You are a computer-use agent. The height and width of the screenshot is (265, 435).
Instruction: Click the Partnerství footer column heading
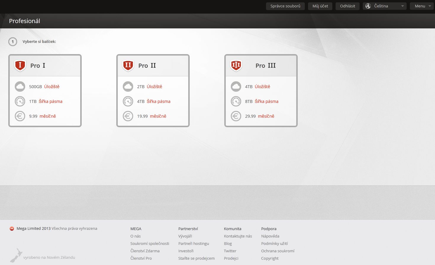click(188, 229)
